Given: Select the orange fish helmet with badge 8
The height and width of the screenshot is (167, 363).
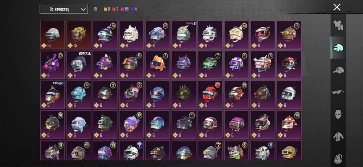Looking at the screenshot, I should tap(158, 65).
